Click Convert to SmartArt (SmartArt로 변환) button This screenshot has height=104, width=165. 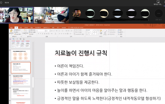(x=79, y=34)
